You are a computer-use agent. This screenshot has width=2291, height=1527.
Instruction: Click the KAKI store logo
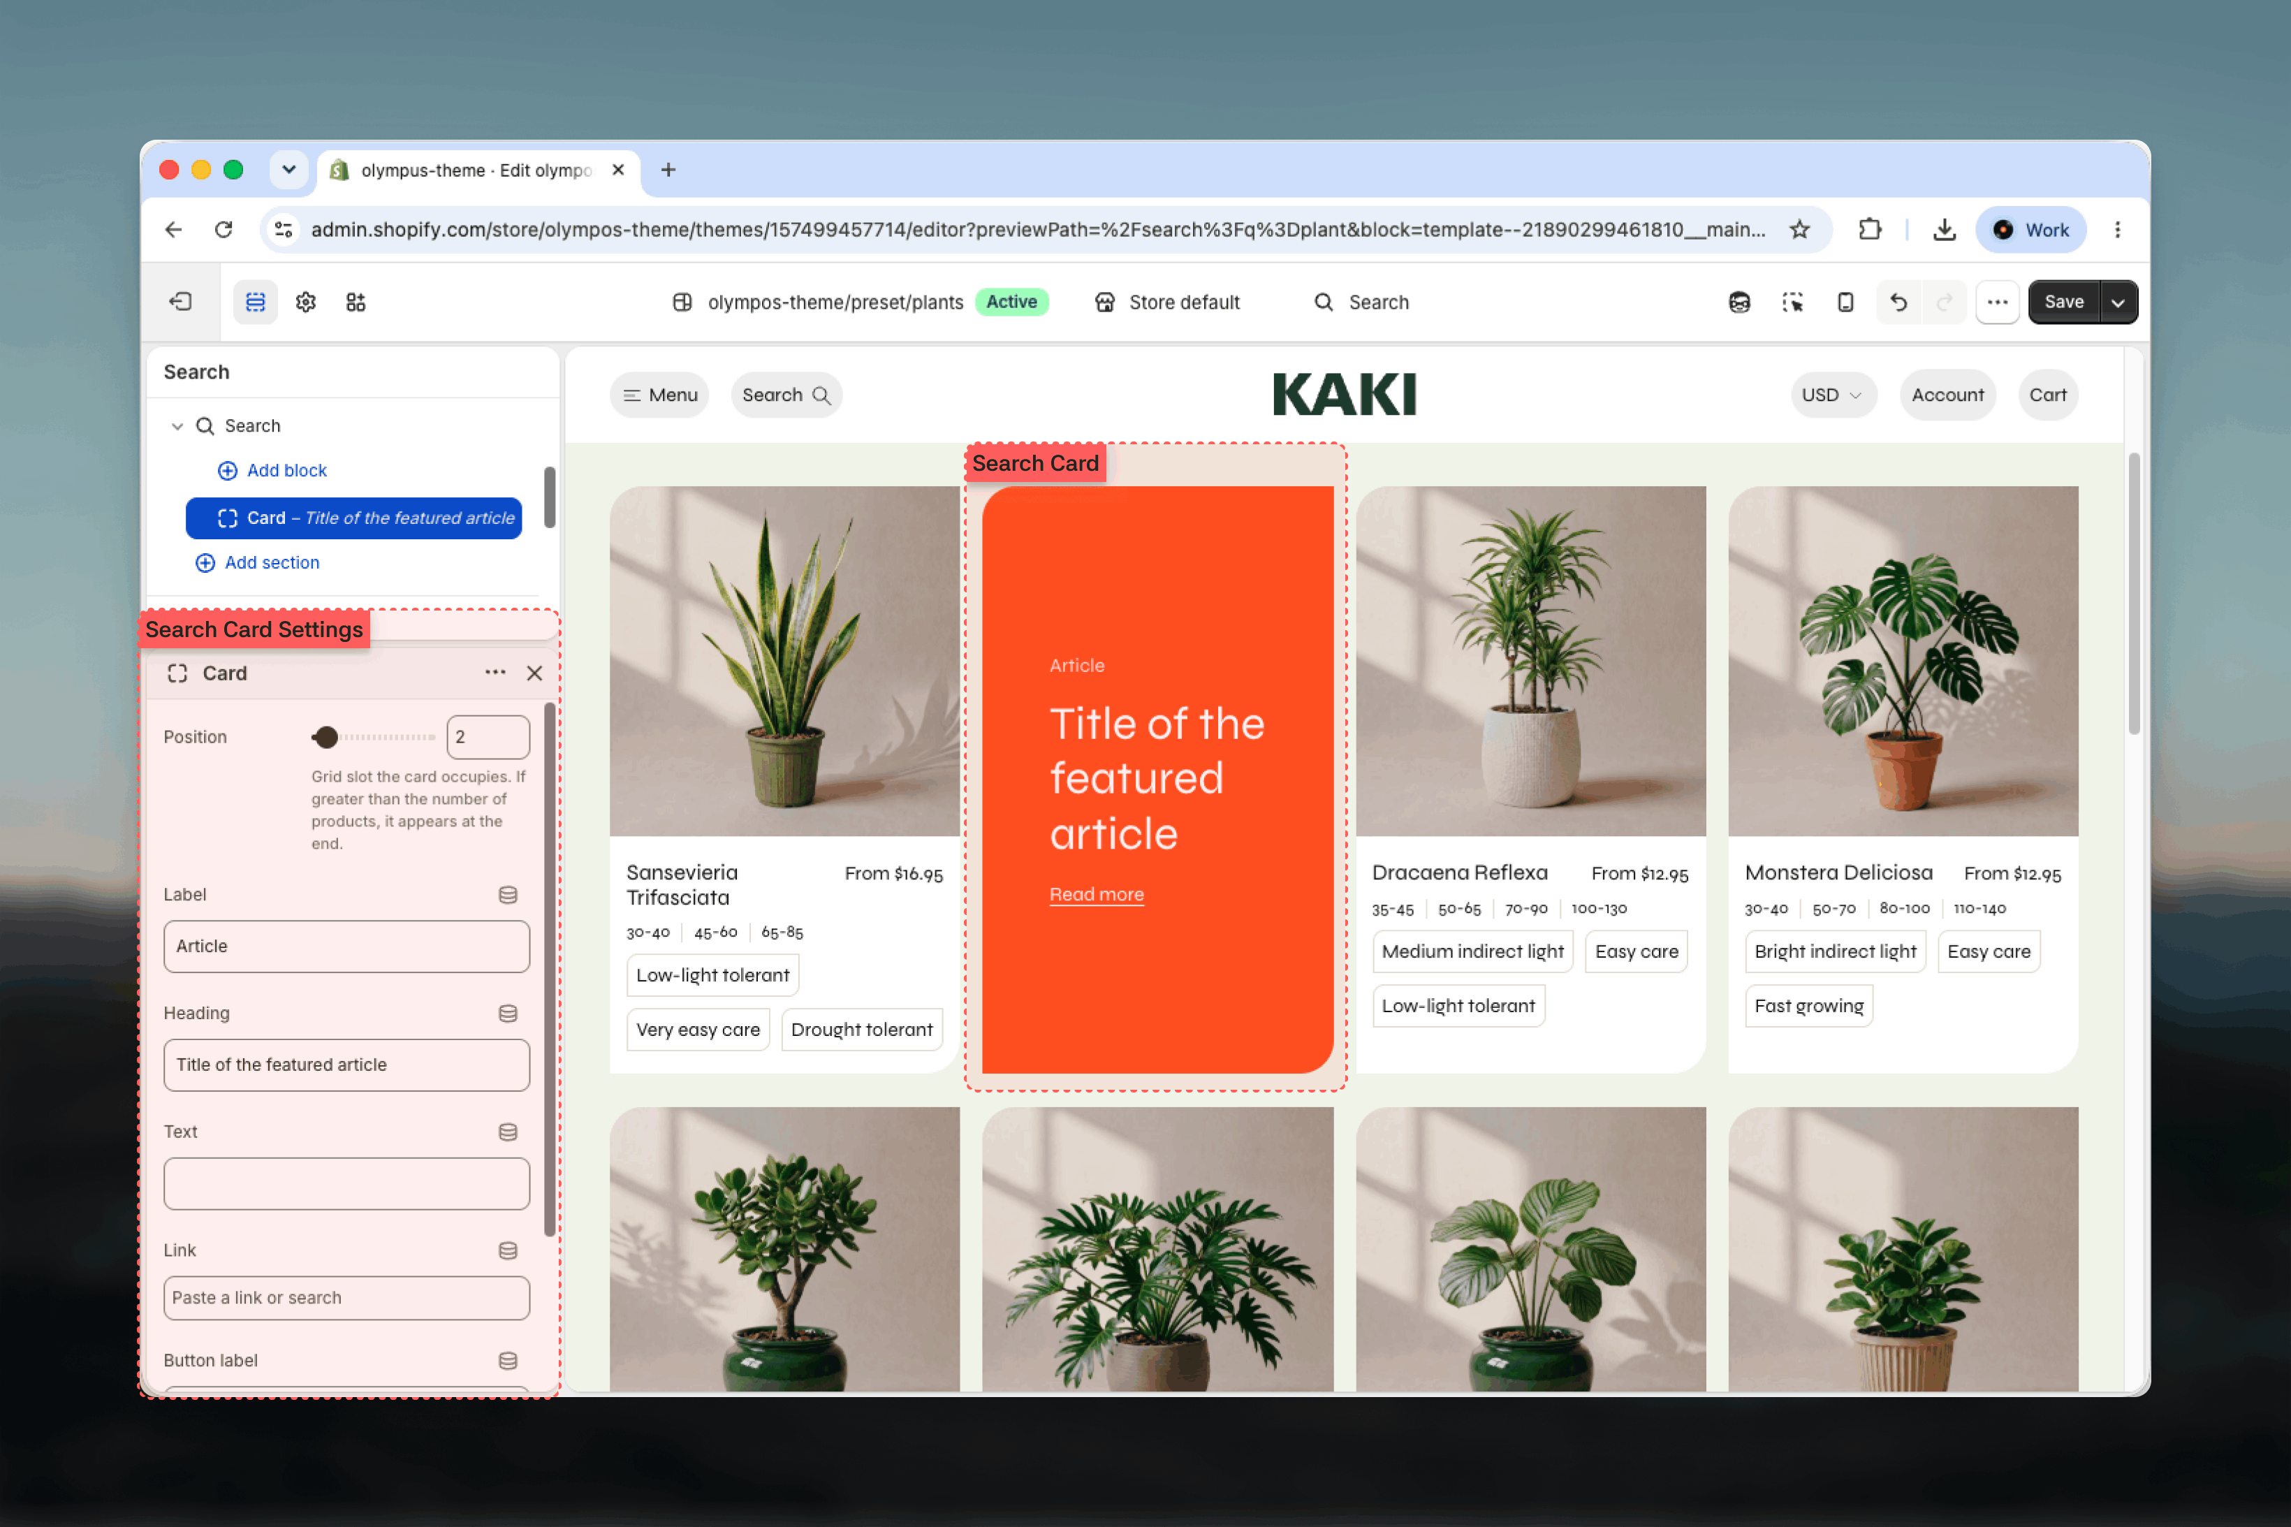pos(1345,395)
